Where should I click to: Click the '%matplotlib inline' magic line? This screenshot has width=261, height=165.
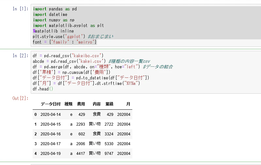(x=53, y=31)
